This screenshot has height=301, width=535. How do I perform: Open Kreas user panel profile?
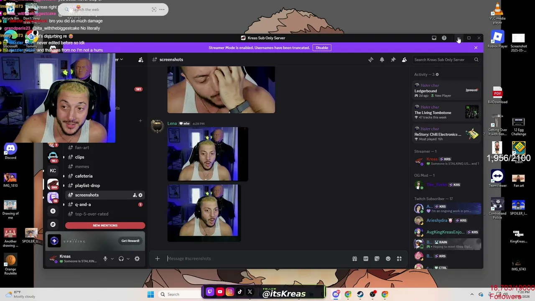tap(73, 259)
